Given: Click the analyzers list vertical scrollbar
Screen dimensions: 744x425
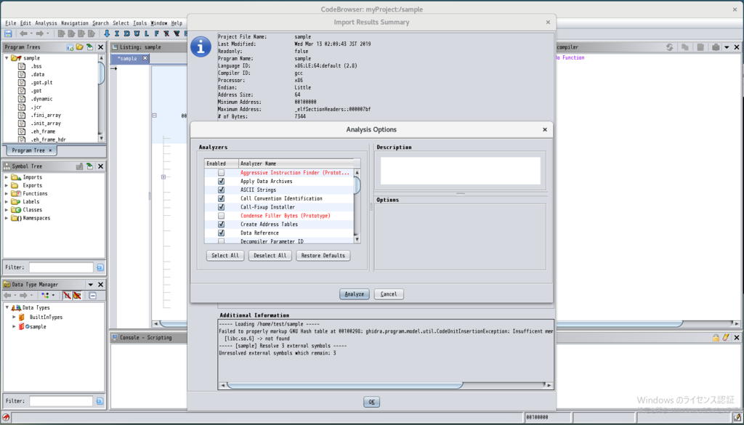Looking at the screenshot, I should pos(357,206).
